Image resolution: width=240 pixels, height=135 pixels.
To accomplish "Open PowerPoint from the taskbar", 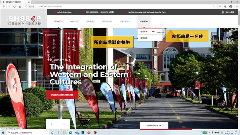I will [89, 133].
